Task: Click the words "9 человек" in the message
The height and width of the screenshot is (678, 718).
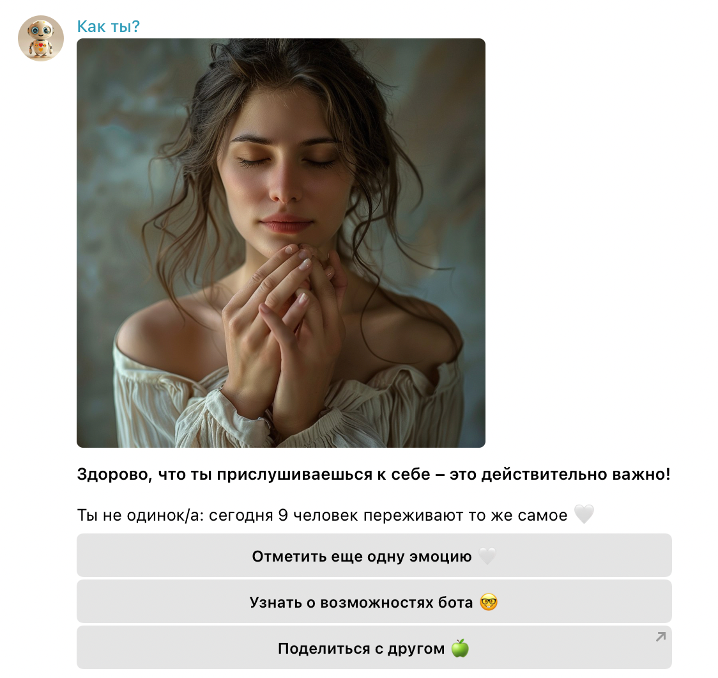Action: tap(317, 516)
